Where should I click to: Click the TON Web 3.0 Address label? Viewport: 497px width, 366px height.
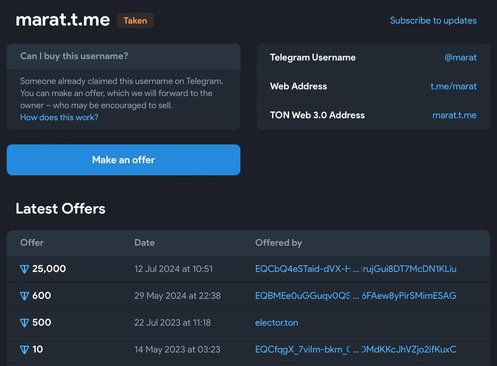coord(317,115)
